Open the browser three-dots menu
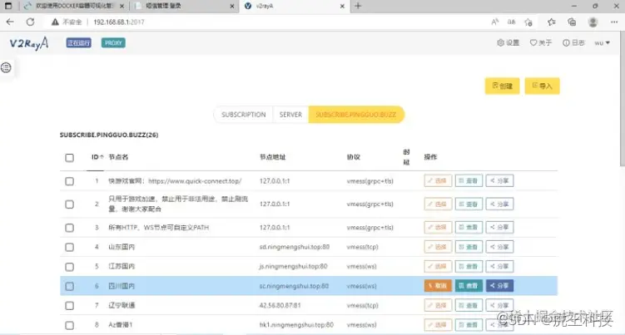 (614, 22)
